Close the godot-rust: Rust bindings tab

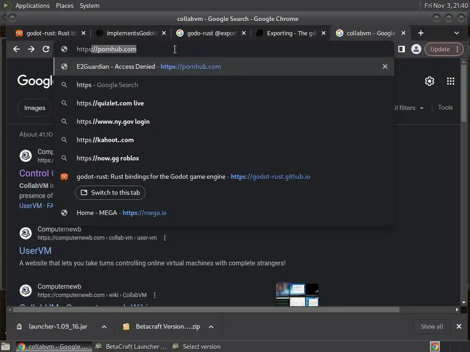84,33
